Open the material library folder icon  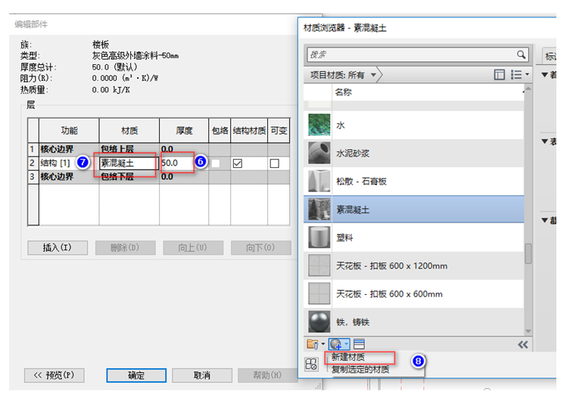(x=313, y=344)
